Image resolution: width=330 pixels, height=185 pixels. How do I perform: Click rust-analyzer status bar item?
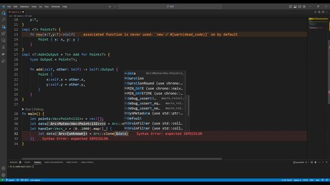tap(35, 180)
